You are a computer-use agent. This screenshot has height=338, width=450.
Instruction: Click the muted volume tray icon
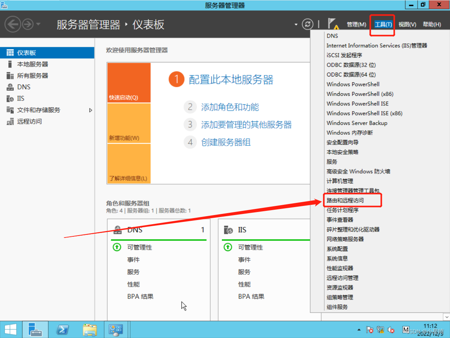391,330
